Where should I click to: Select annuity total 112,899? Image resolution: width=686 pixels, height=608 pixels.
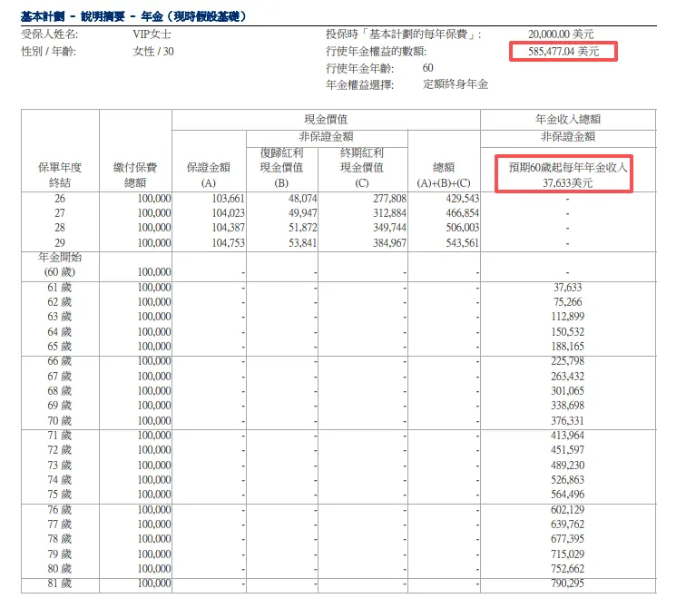pyautogui.click(x=567, y=316)
